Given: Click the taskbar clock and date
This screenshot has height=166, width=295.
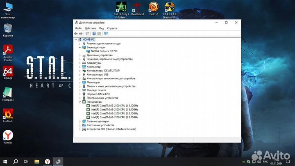Looking at the screenshot, I should pos(277,161).
